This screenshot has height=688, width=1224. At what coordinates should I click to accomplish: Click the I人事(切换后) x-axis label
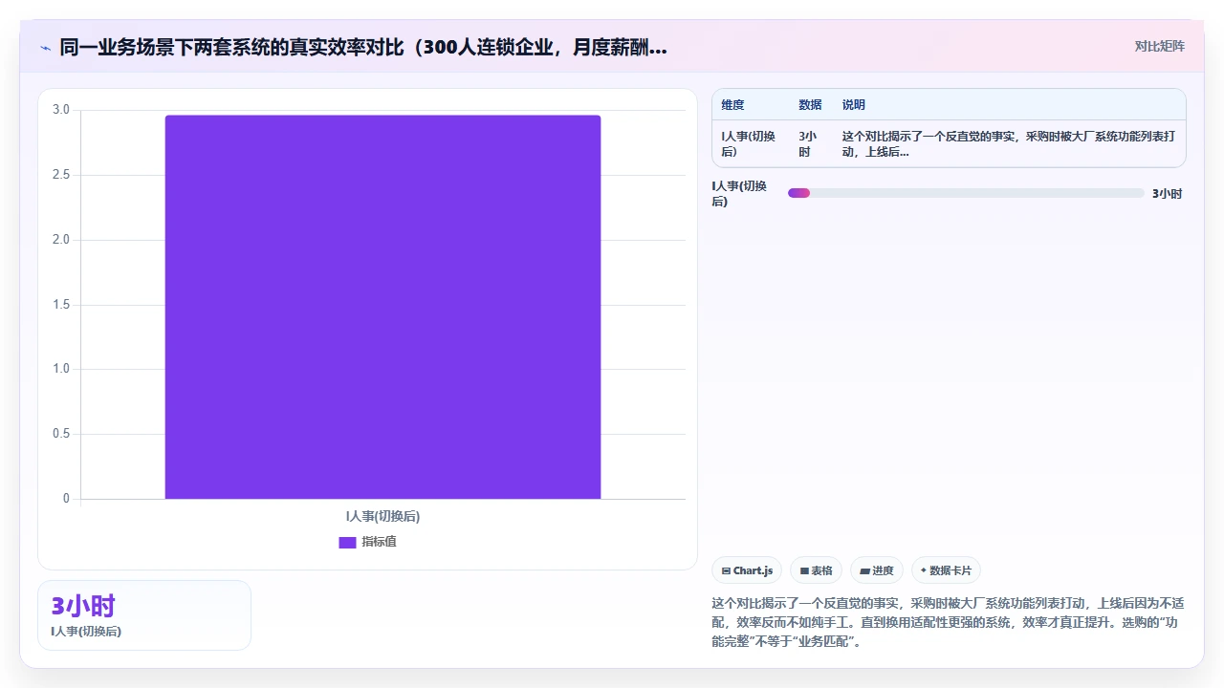[x=382, y=516]
